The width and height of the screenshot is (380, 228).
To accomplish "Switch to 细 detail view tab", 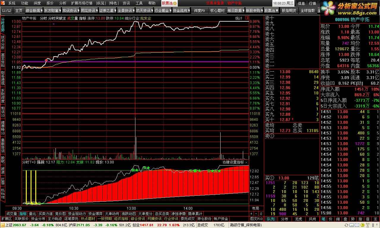I will pyautogui.click(x=338, y=219).
